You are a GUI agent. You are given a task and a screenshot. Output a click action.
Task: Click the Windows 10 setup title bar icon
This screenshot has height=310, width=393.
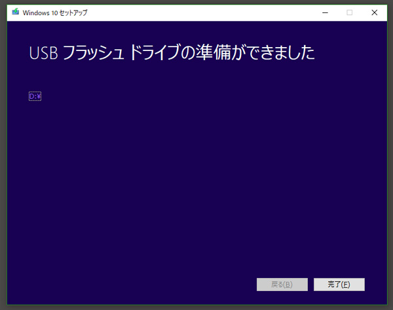16,12
